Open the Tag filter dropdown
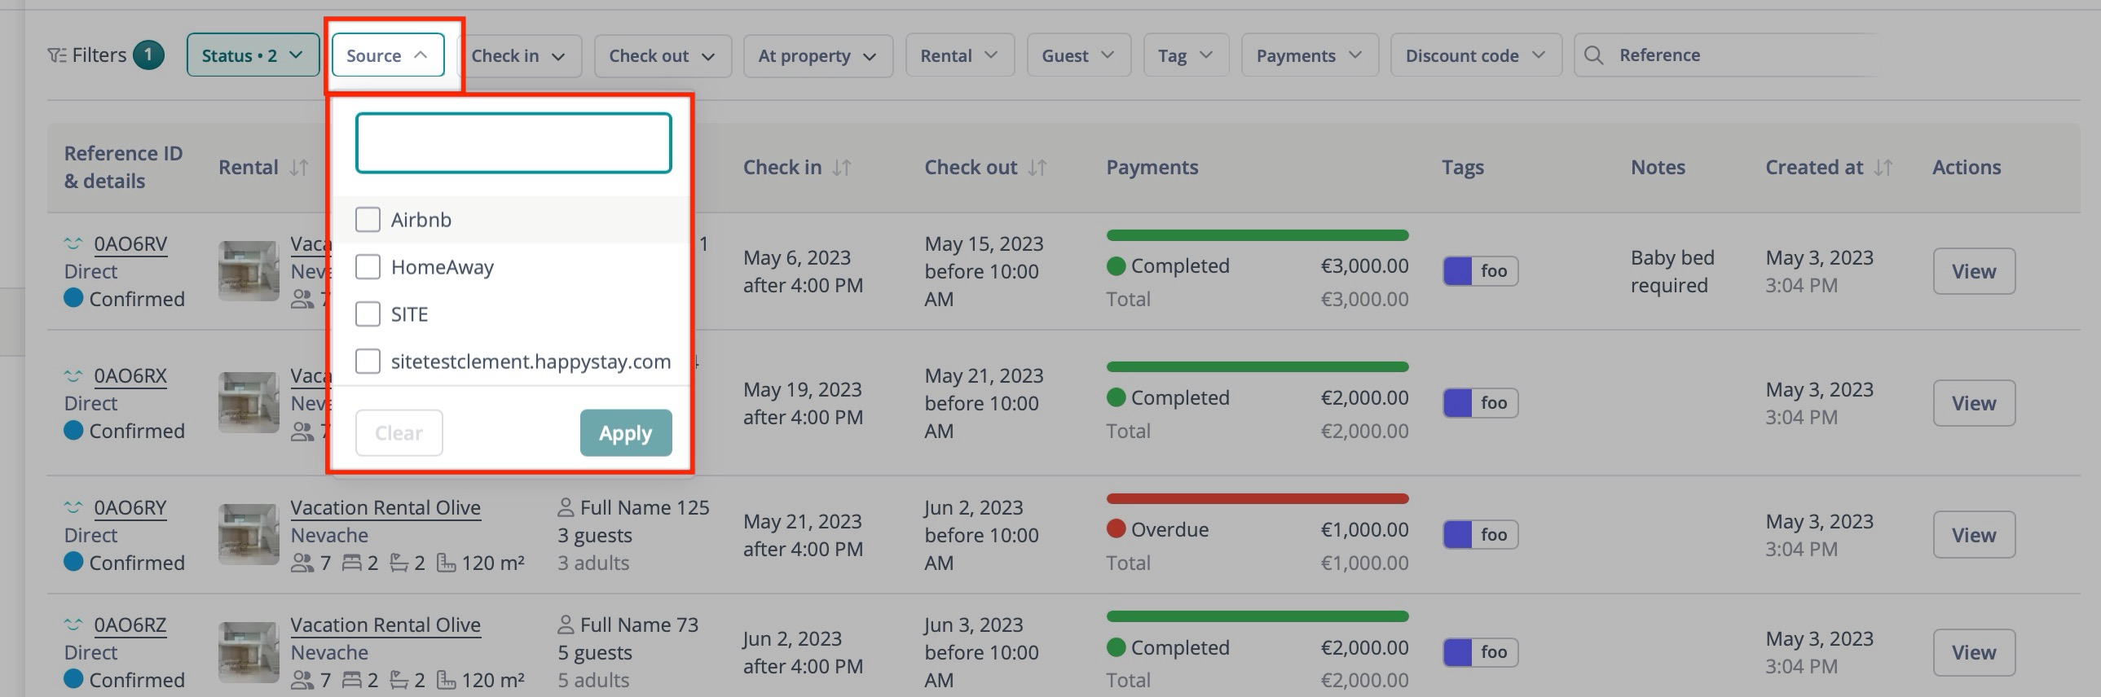2101x697 pixels. [1186, 55]
